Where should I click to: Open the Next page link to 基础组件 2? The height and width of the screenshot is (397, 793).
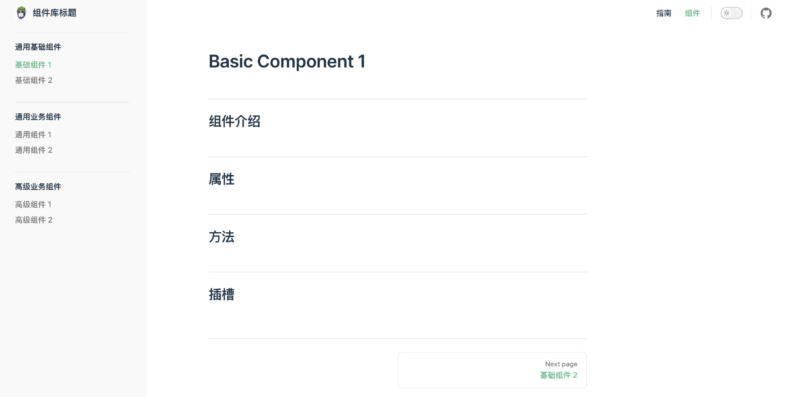(x=559, y=375)
